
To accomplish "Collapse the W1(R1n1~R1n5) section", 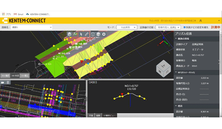I will pos(176,72).
